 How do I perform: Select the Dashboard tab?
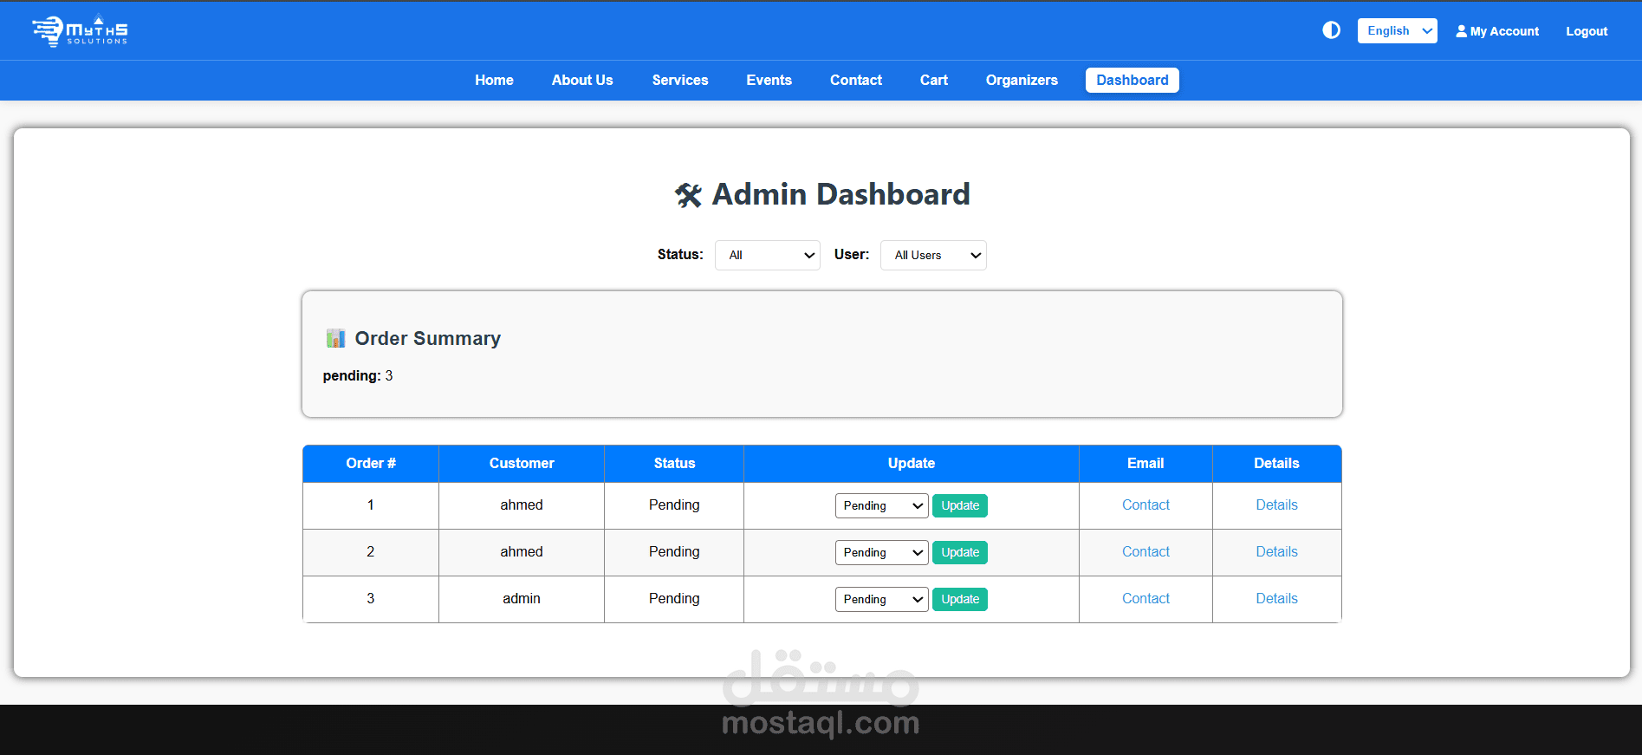(x=1133, y=80)
